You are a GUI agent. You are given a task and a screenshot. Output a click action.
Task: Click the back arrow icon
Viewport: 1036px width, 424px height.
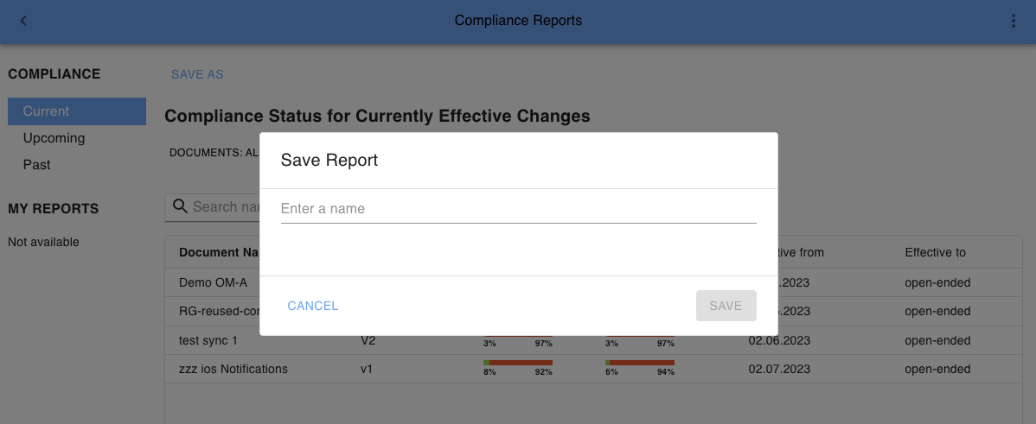coord(23,21)
